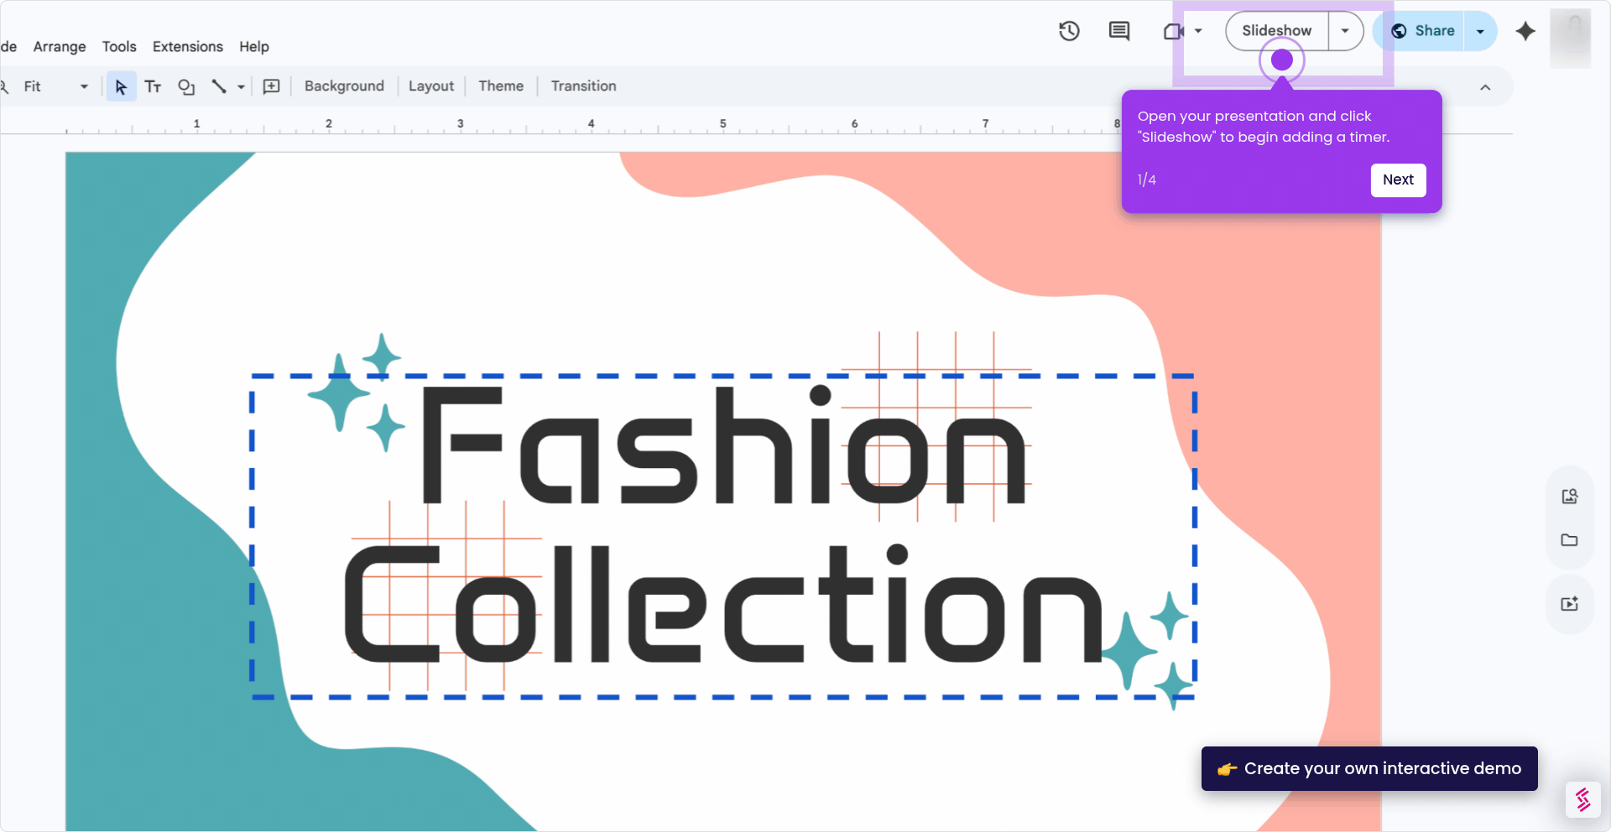Click Create your own interactive demo
Viewport: 1611px width, 832px height.
click(1369, 768)
